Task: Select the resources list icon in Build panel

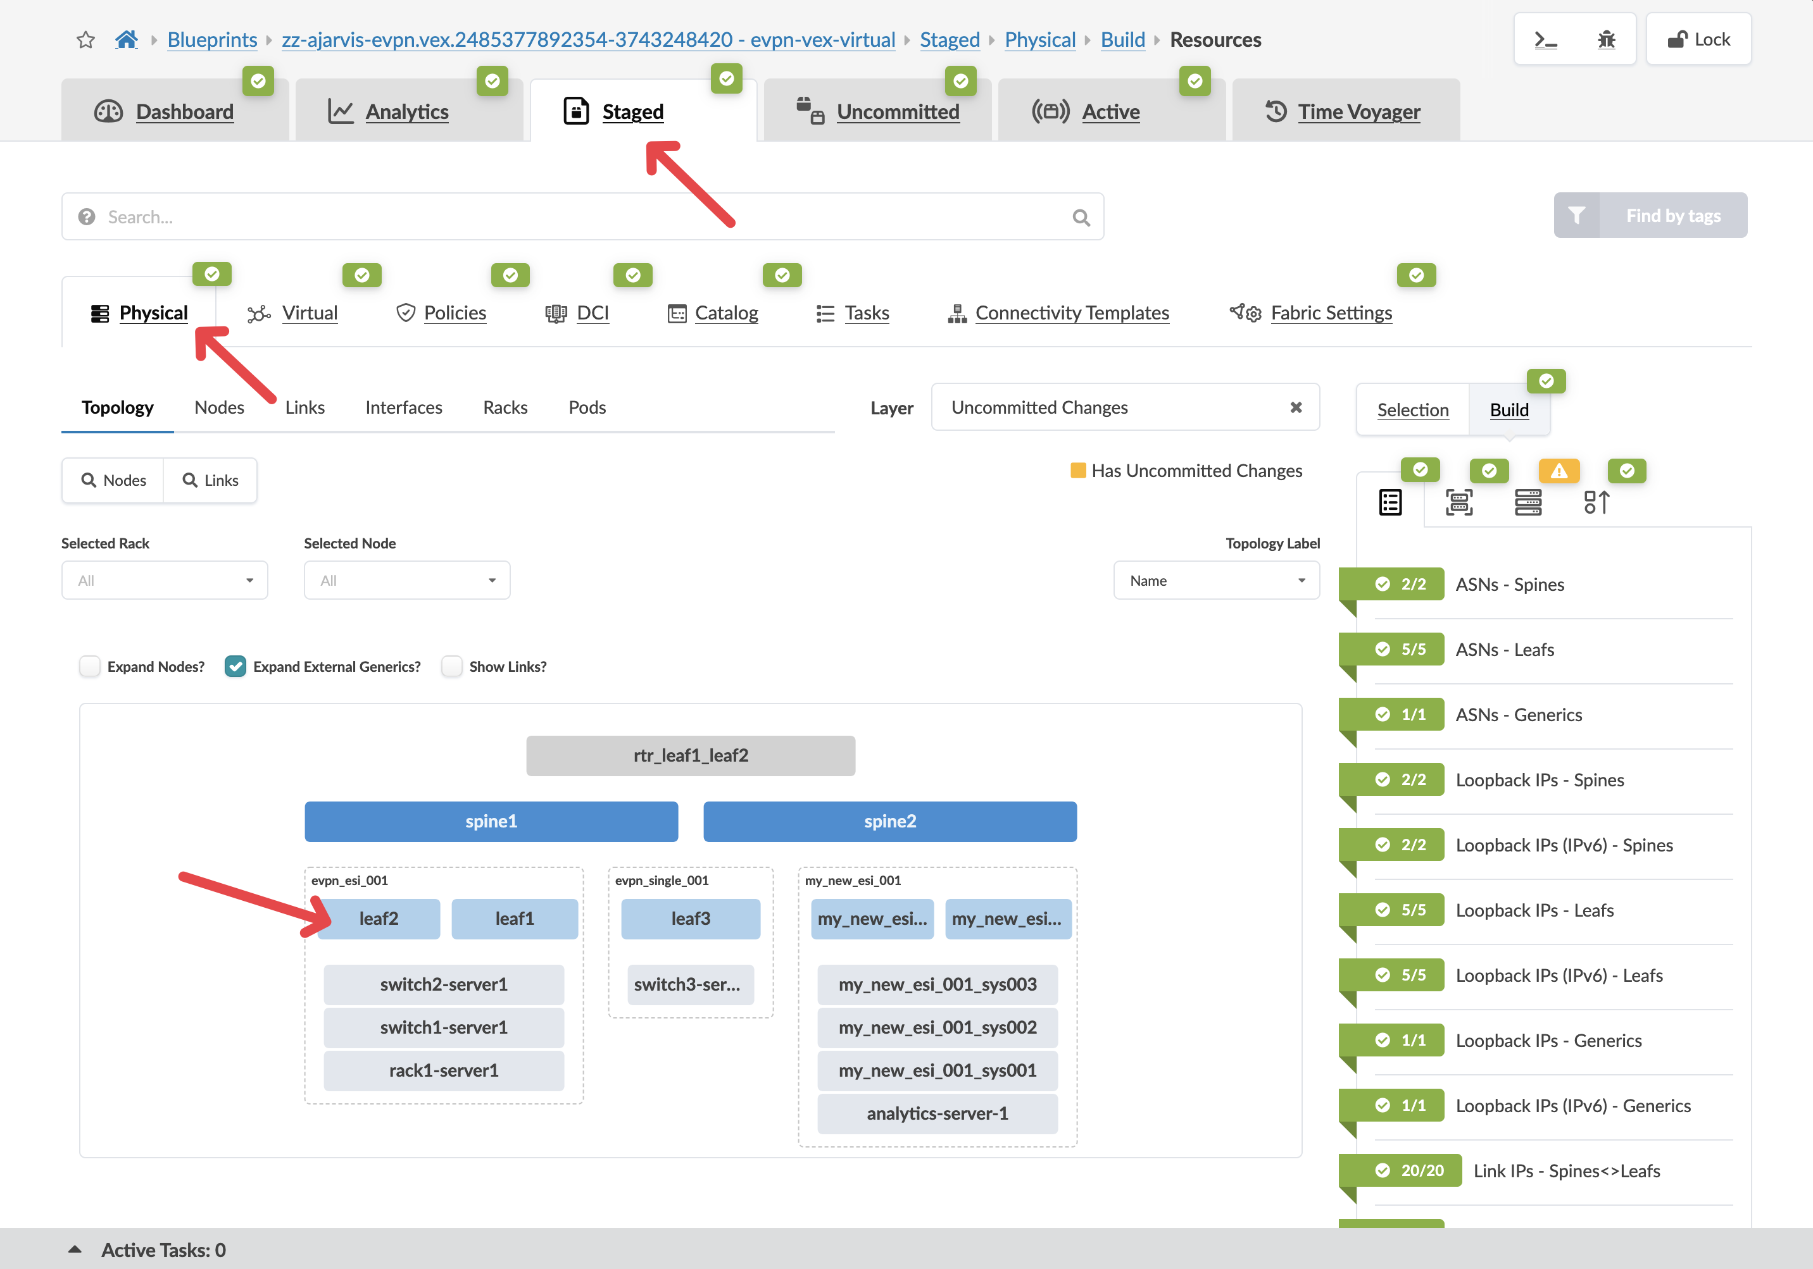Action: coord(1390,502)
